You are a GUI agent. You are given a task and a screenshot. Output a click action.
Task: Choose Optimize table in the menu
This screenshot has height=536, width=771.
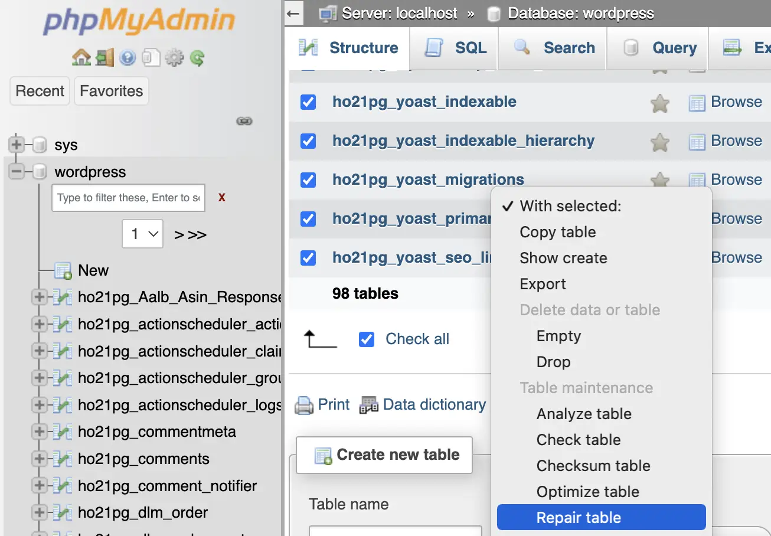(602, 492)
